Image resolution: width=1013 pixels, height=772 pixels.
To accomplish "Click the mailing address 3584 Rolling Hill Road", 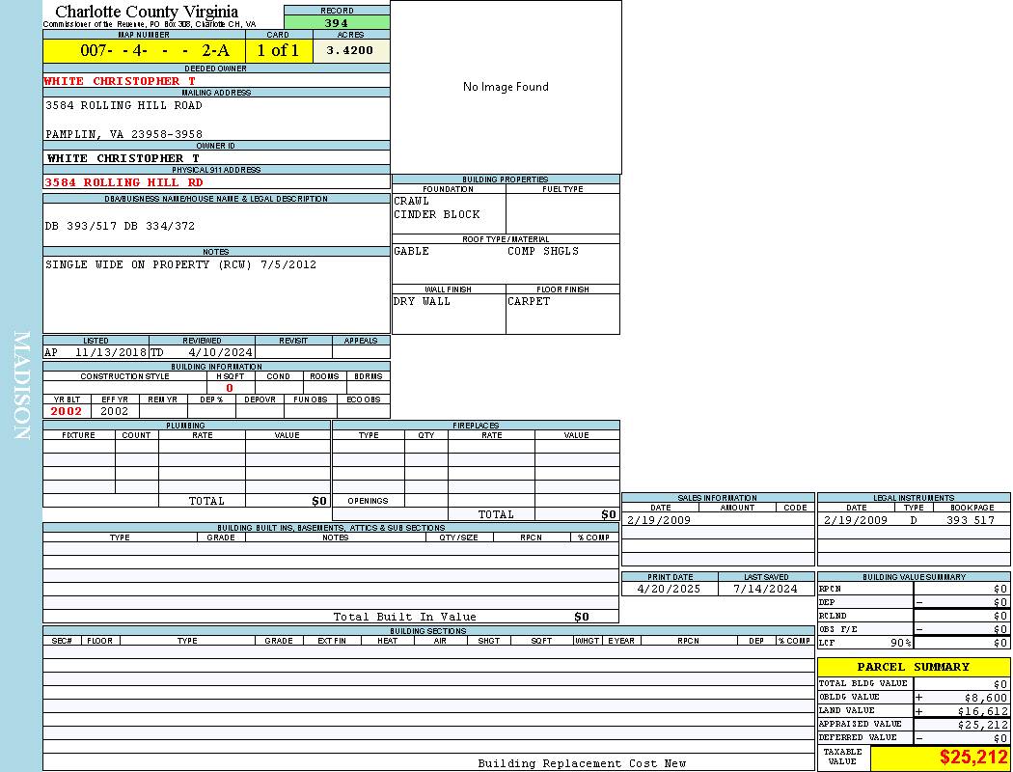I will (x=123, y=105).
